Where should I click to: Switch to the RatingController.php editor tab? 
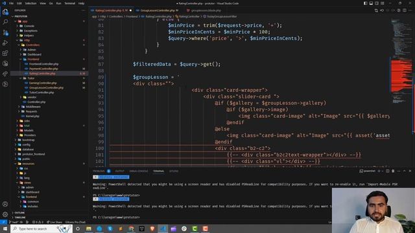111,10
